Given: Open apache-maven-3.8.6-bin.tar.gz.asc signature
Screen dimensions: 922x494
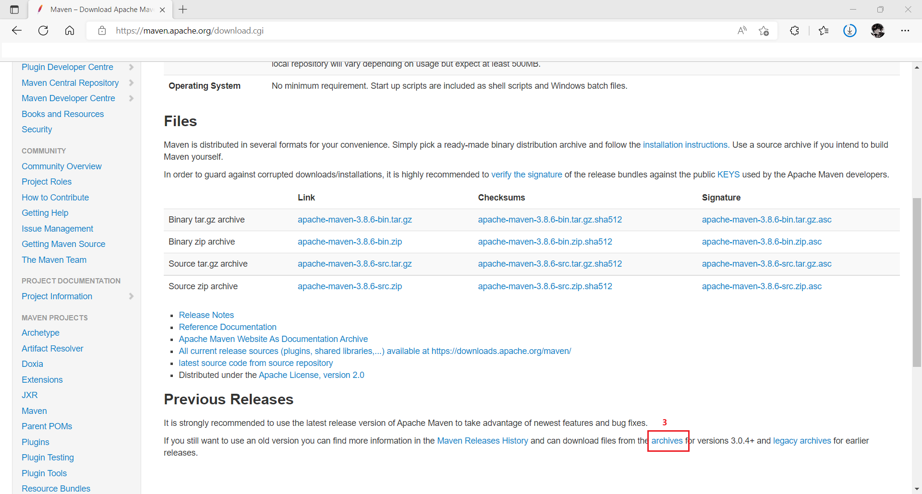Looking at the screenshot, I should coord(766,220).
